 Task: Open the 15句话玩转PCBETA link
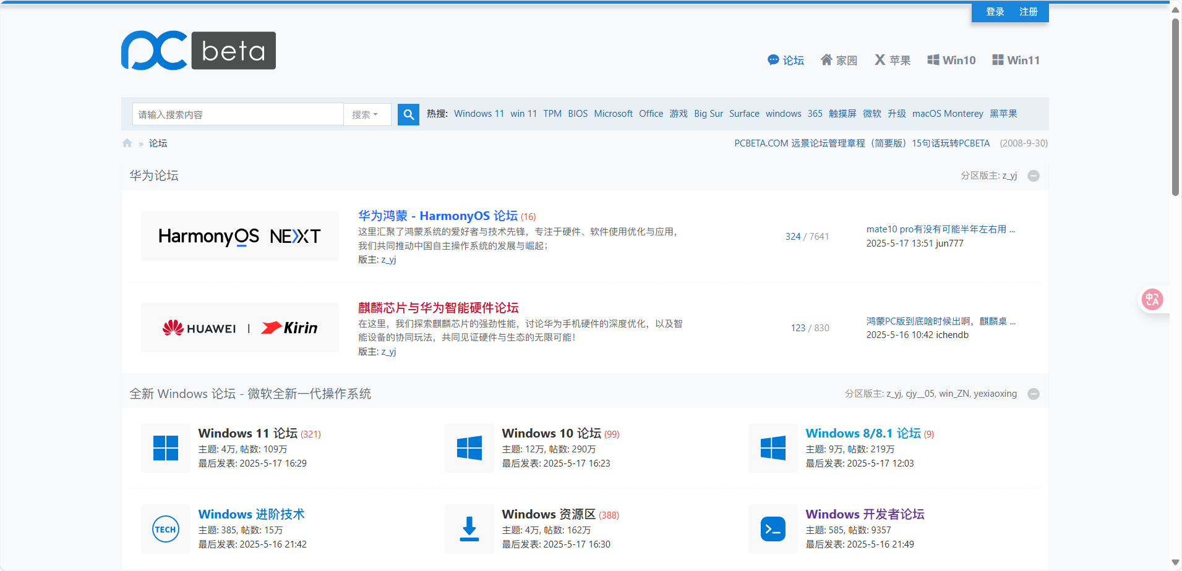(x=951, y=143)
